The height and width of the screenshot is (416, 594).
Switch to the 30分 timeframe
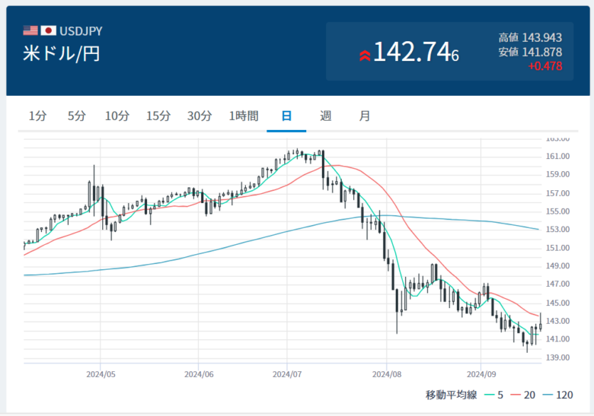click(x=200, y=116)
